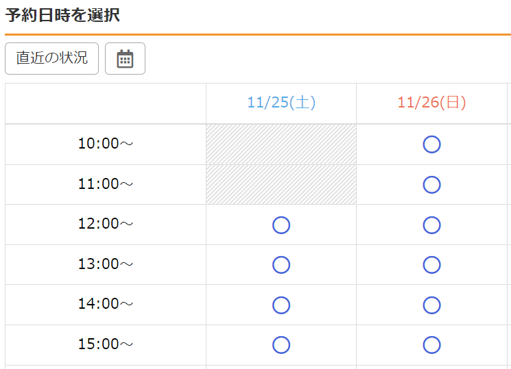The image size is (511, 369).
Task: Reserve the 11/26 14:00 time slot
Action: click(432, 305)
